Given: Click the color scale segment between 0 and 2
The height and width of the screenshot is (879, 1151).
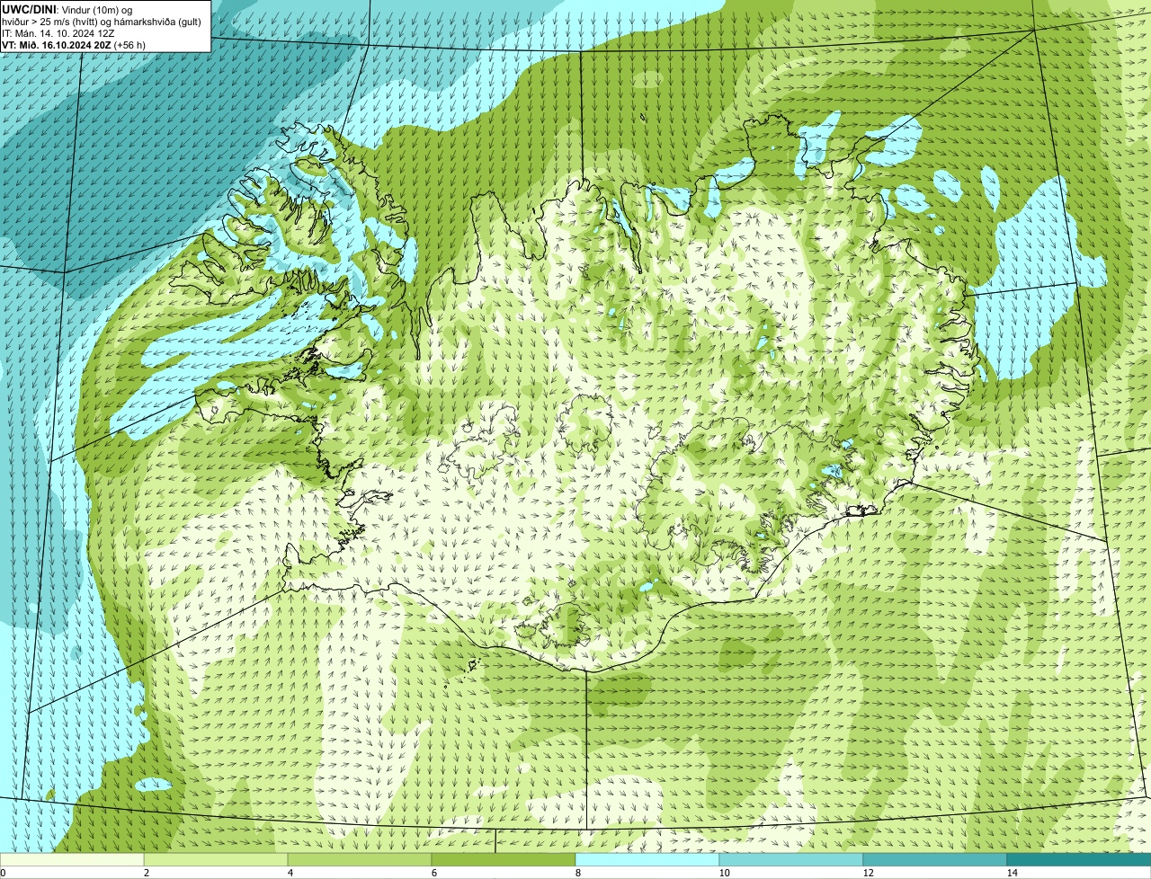Looking at the screenshot, I should coord(72,859).
